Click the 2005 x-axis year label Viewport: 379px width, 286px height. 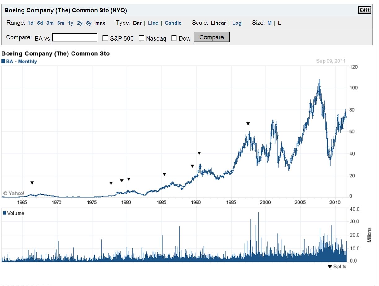point(300,203)
